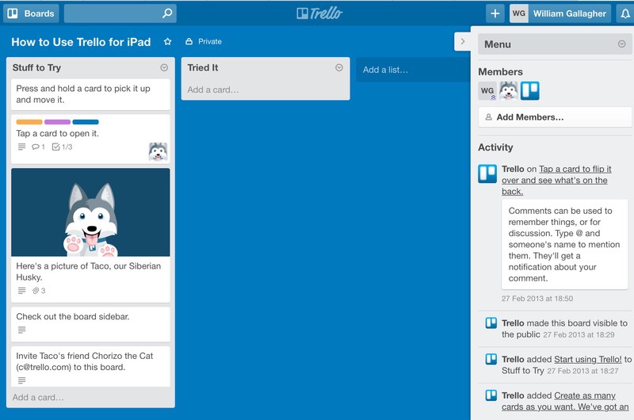Click Add a list
Screen dimensions: 634x420
[x=413, y=70]
